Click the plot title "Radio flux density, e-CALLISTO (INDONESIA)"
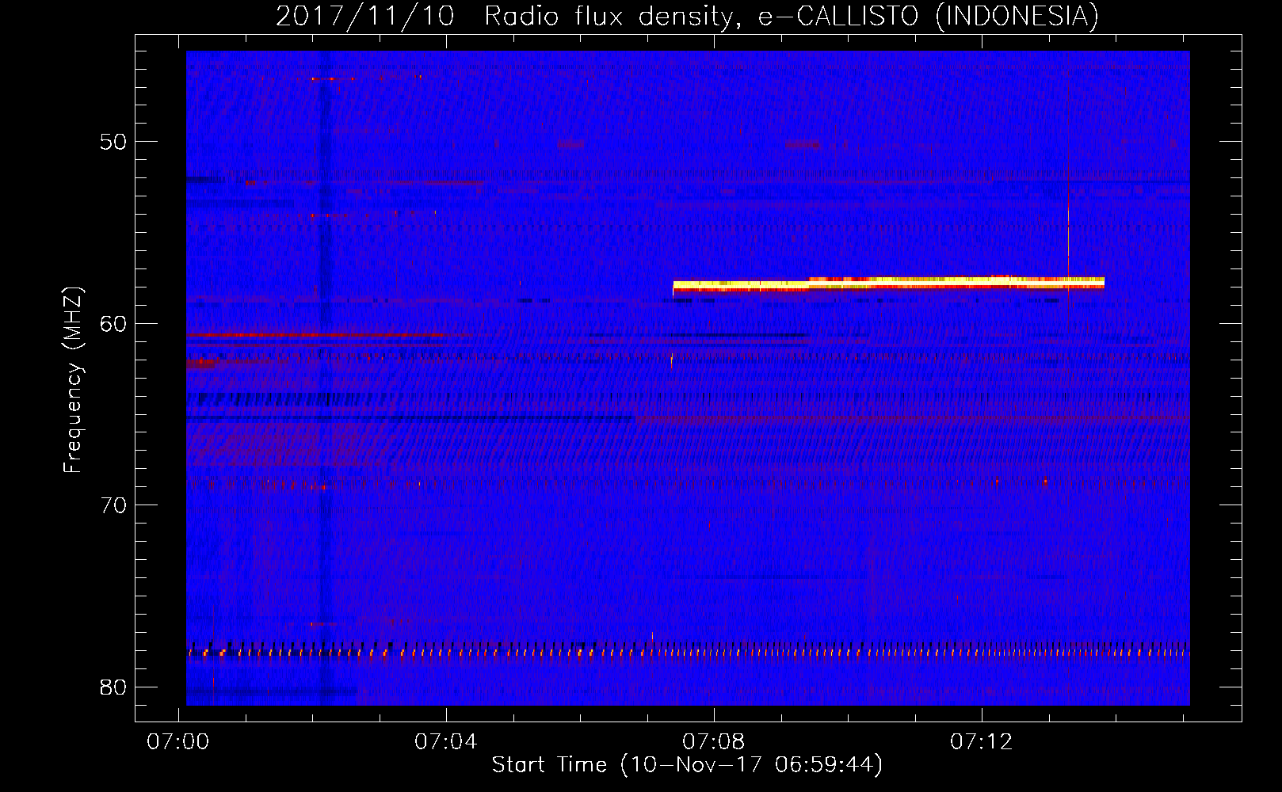The height and width of the screenshot is (792, 1282). coord(792,16)
